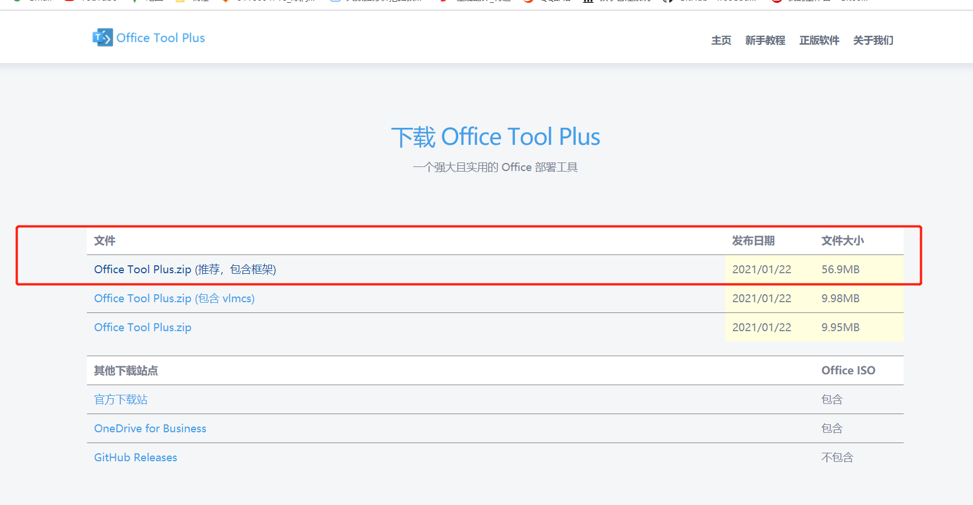Screen dimensions: 973x505
Task: Open the 官方下载站 link
Action: [121, 399]
